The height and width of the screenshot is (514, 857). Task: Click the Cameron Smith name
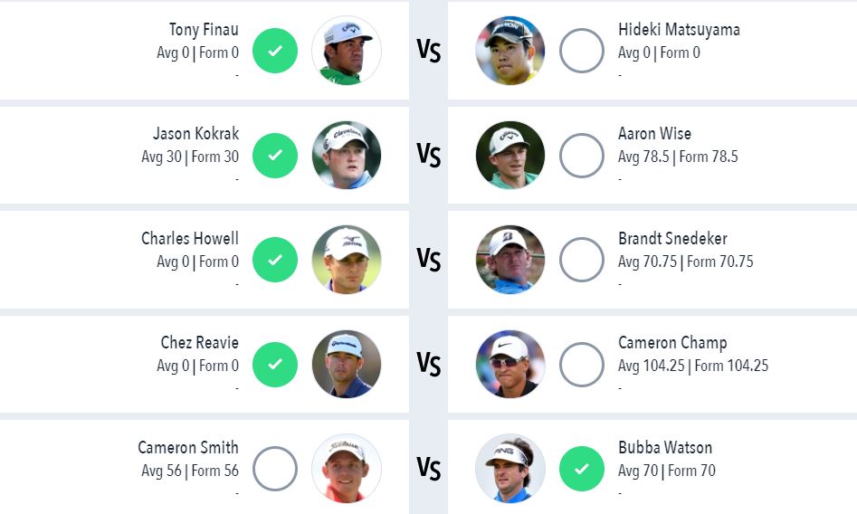[x=188, y=447]
